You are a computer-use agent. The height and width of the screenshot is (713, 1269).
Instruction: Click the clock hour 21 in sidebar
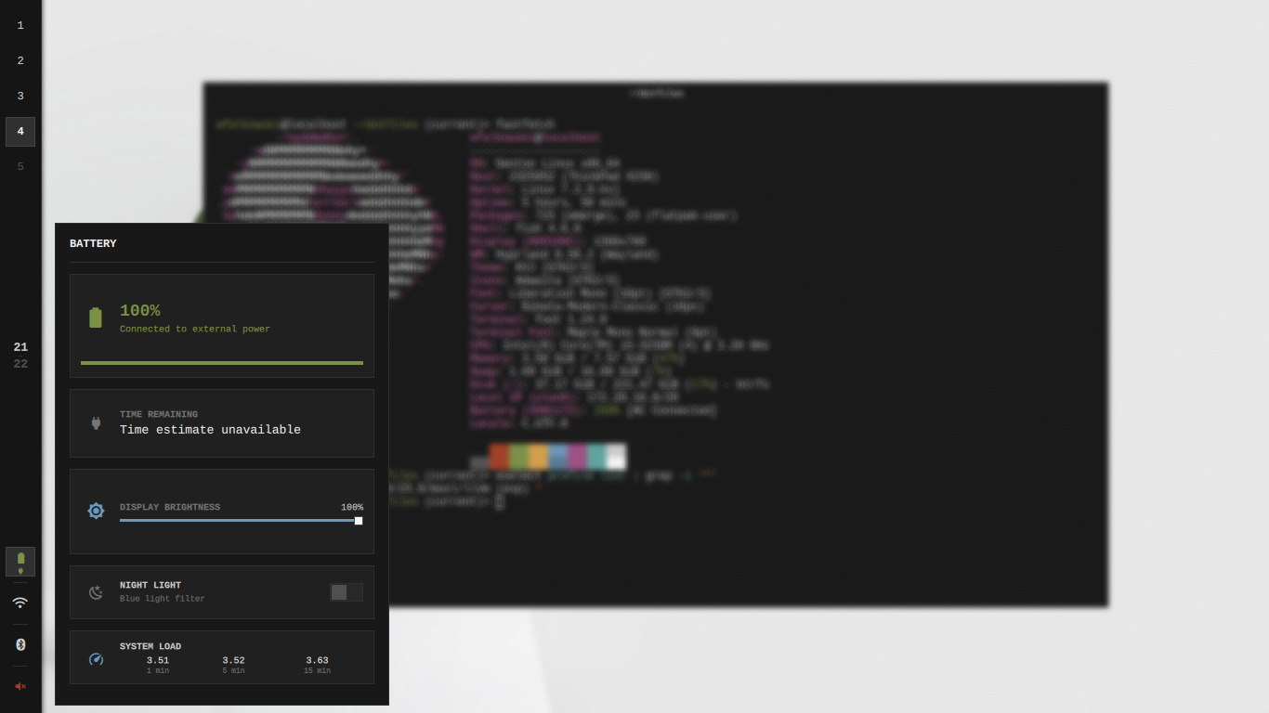[20, 347]
